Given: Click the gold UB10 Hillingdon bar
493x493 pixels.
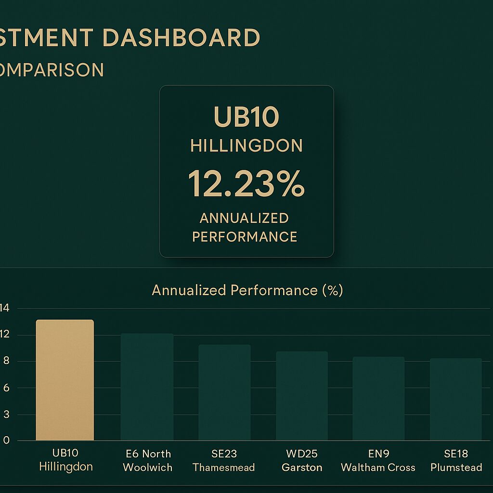Looking at the screenshot, I should coord(65,380).
